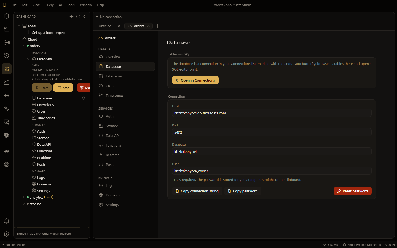Switch to the Untitled-1 tab
This screenshot has width=397, height=248.
[107, 26]
